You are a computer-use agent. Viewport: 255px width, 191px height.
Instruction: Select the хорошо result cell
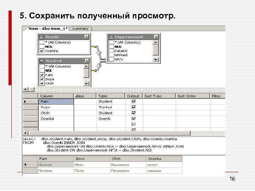pyautogui.click(x=164, y=171)
